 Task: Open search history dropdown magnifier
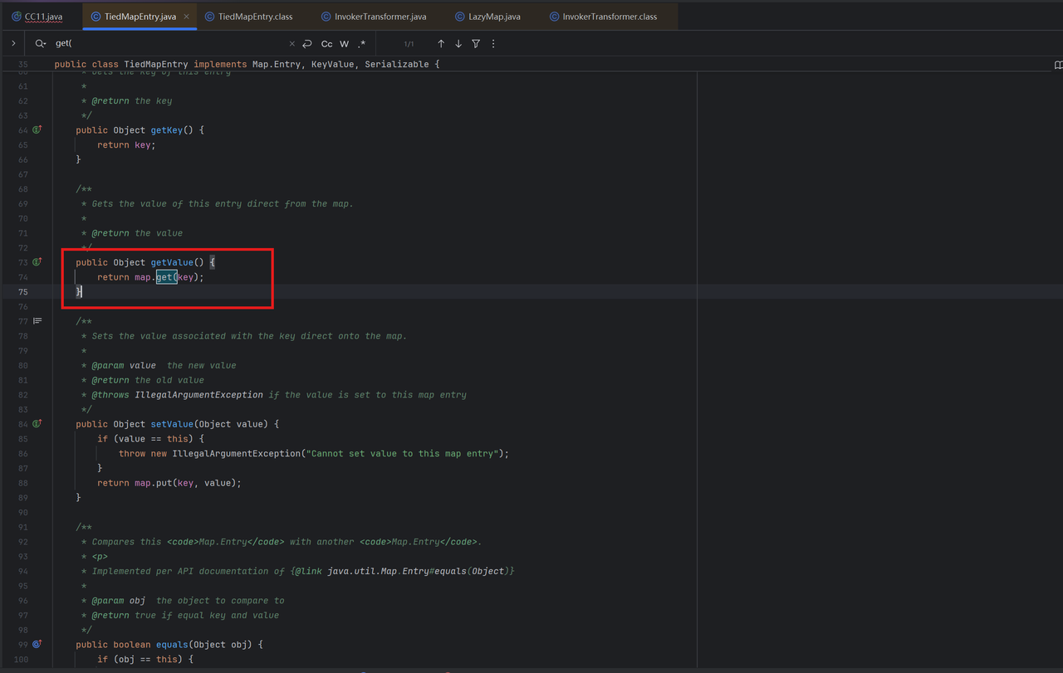coord(40,44)
